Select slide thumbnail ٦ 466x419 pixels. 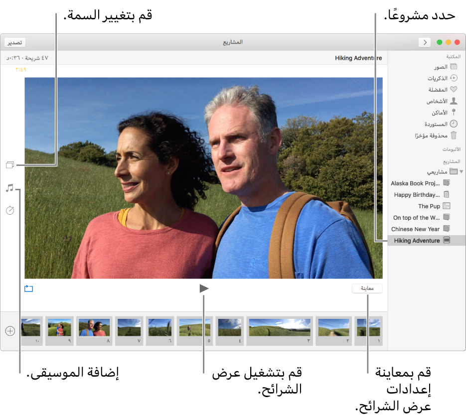click(x=160, y=331)
